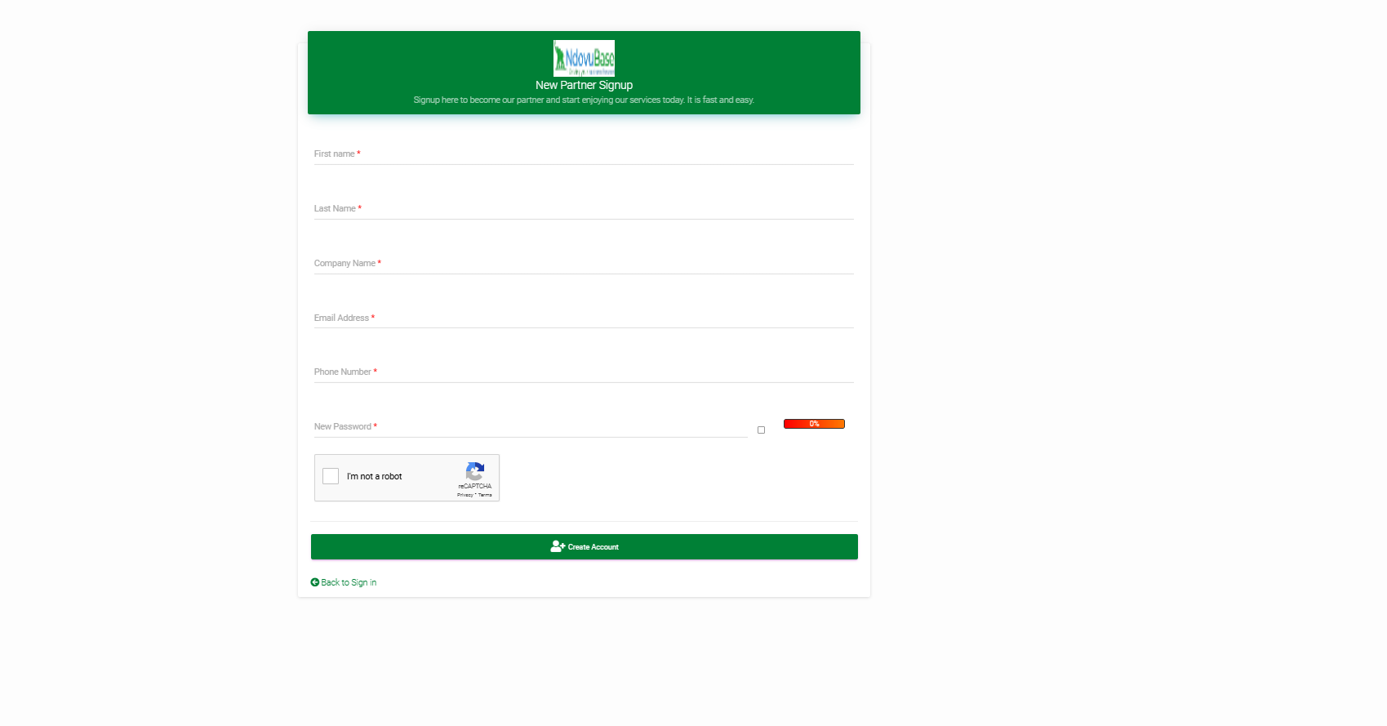Screen dimensions: 1387x726
Task: Go Back to Sign in link
Action: pyautogui.click(x=344, y=582)
